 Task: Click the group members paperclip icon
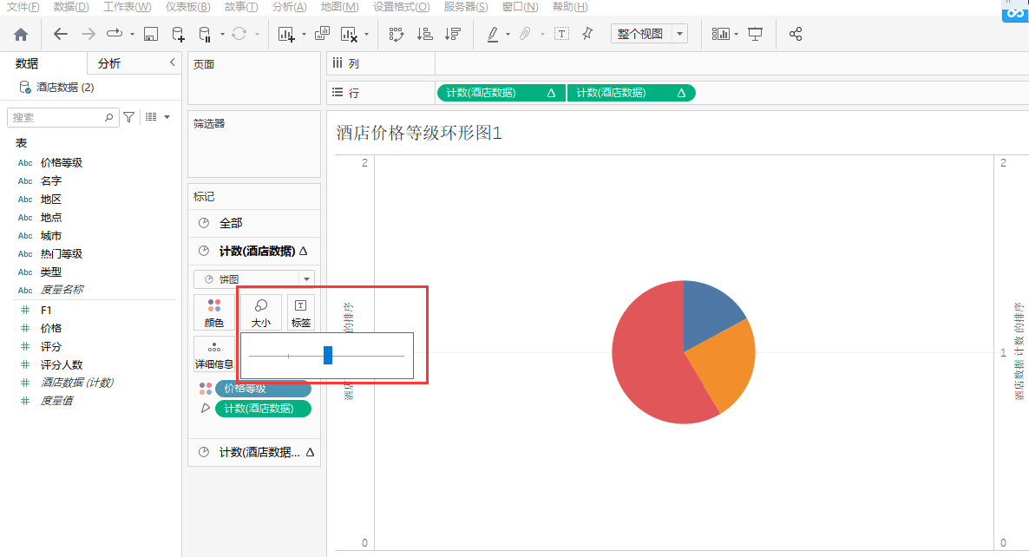[525, 34]
